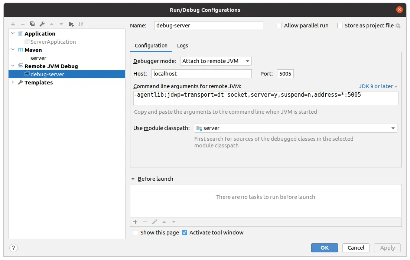
Task: Open the Use module classpath dropdown
Action: point(296,128)
